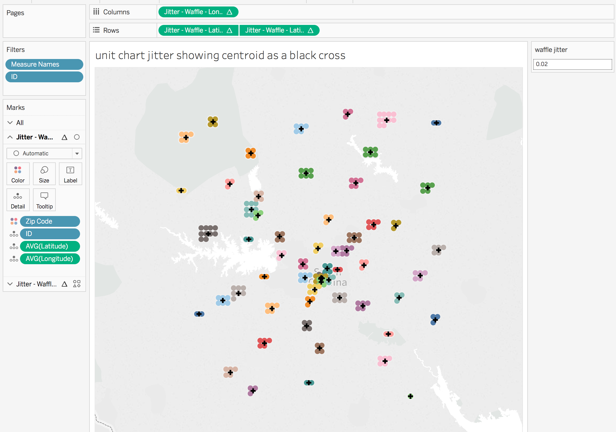616x432 pixels.
Task: Collapse the Jitter - Wa... marks section
Action: 10,137
